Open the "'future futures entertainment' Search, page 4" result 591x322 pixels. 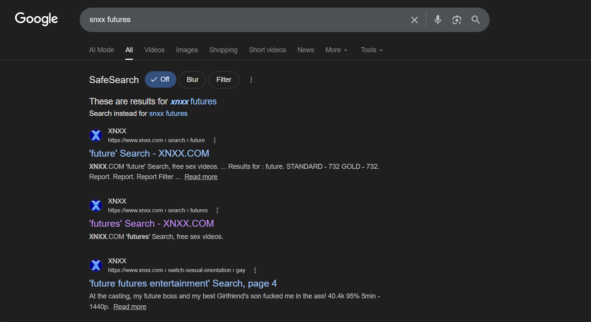pos(183,284)
